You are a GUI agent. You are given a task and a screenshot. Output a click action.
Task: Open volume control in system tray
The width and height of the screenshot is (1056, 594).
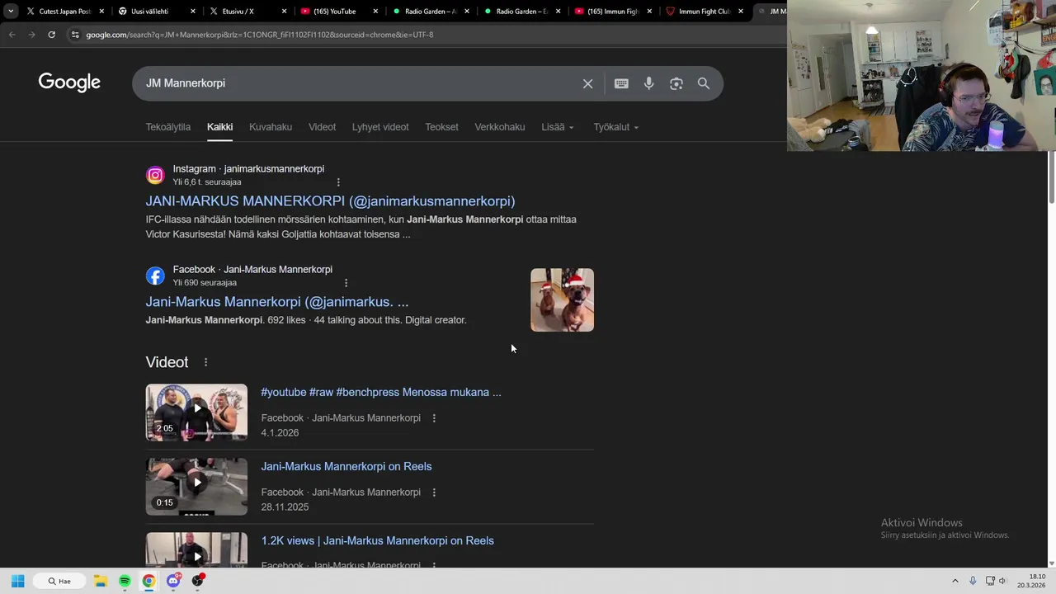[x=1003, y=581]
